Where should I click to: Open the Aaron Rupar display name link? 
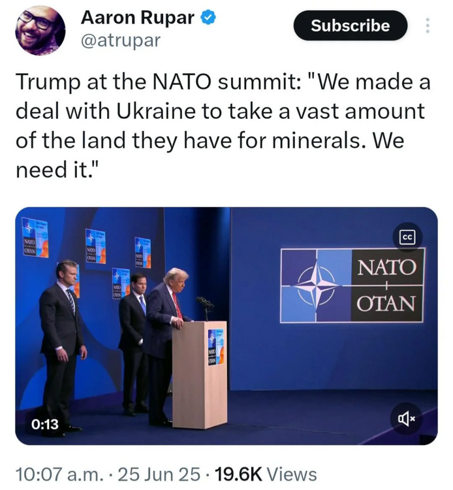coord(138,19)
